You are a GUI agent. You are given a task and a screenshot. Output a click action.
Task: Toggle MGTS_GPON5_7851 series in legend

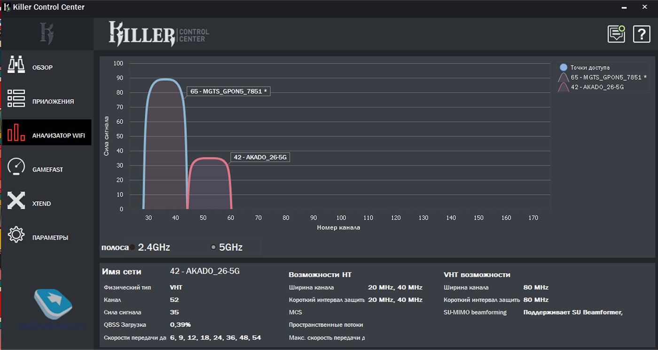coord(608,77)
